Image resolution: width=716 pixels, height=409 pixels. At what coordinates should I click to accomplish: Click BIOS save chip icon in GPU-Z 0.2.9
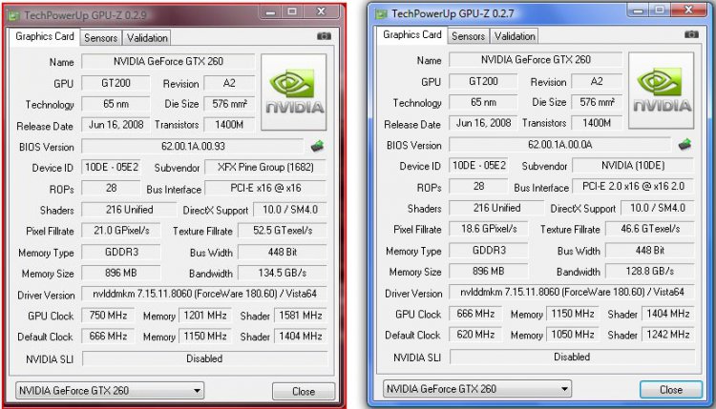coord(317,146)
